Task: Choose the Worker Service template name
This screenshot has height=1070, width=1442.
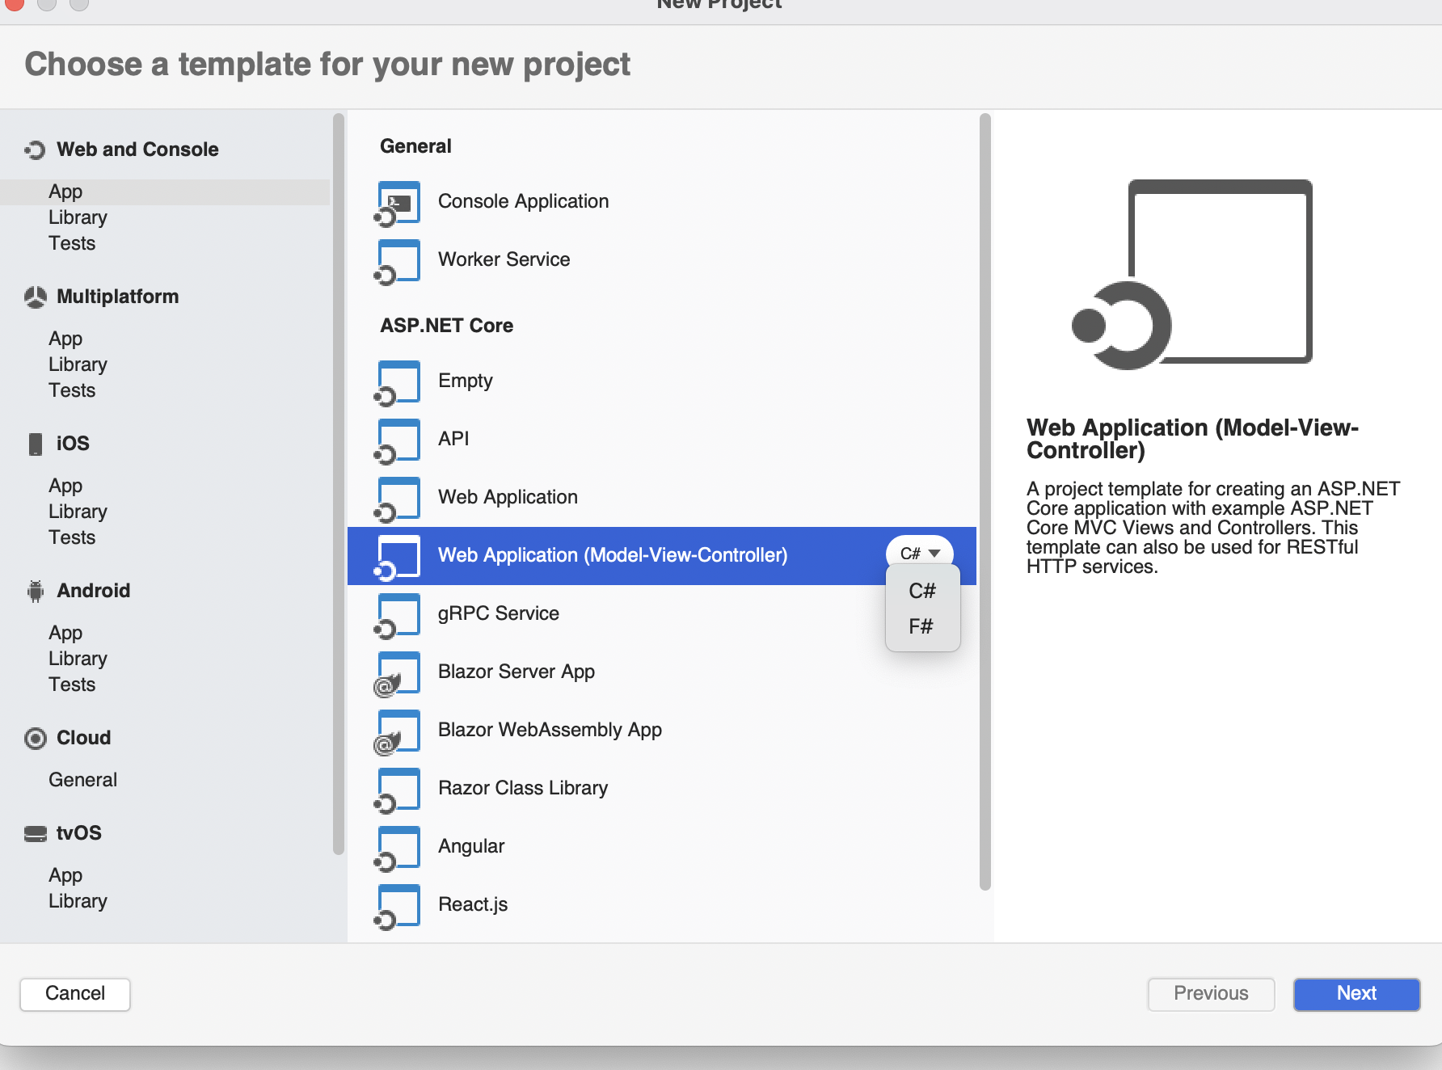Action: [x=504, y=259]
